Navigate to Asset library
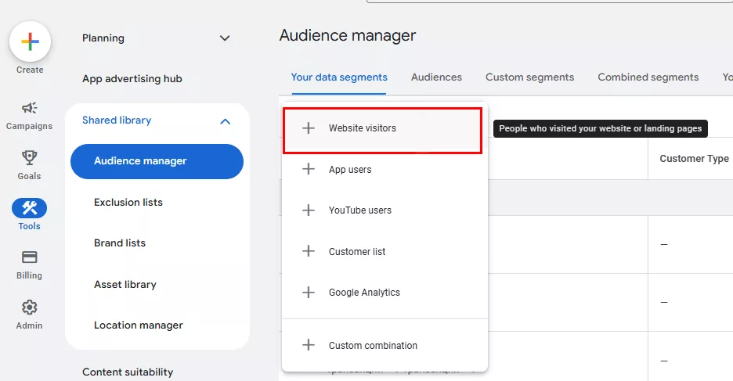The height and width of the screenshot is (381, 733). [x=125, y=285]
